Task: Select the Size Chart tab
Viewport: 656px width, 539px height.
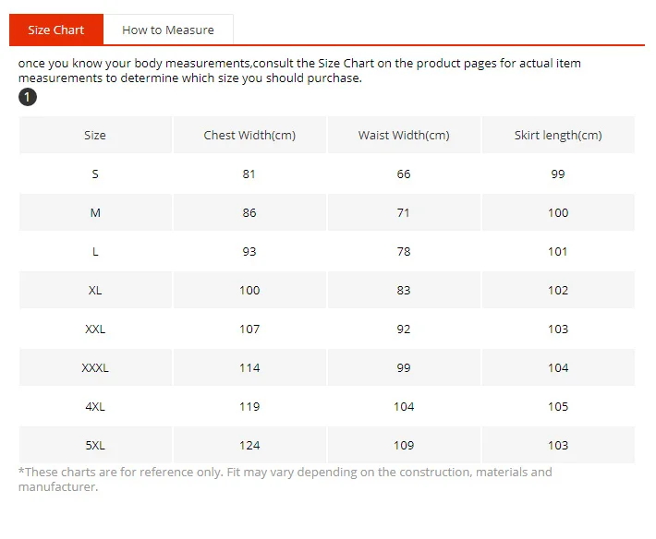Action: pos(56,30)
